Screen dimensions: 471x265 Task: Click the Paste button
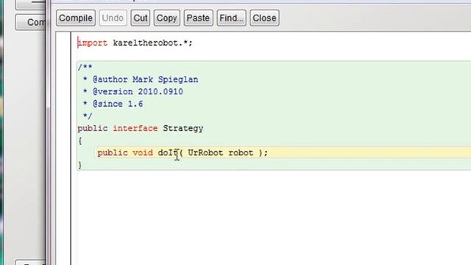coord(198,18)
